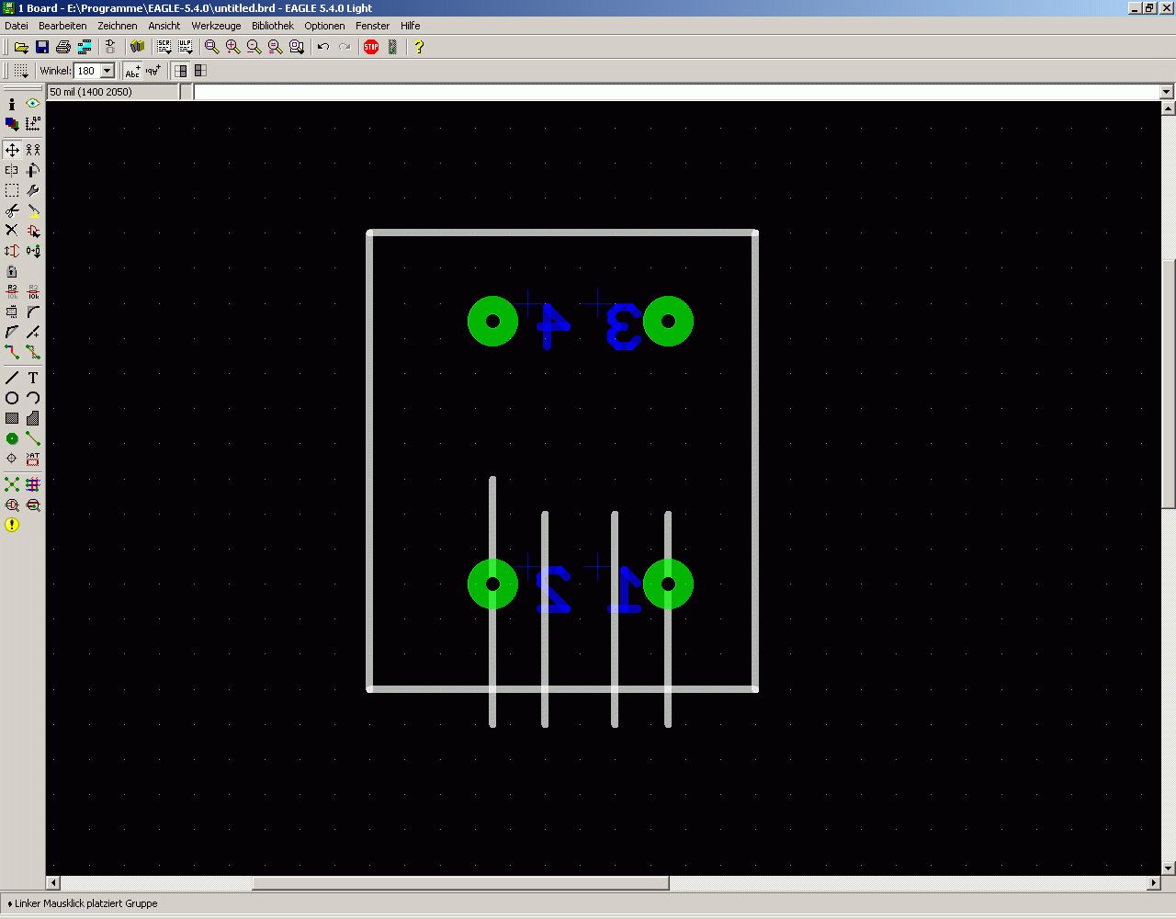
Task: Select the Ripup tool
Action: click(x=33, y=352)
